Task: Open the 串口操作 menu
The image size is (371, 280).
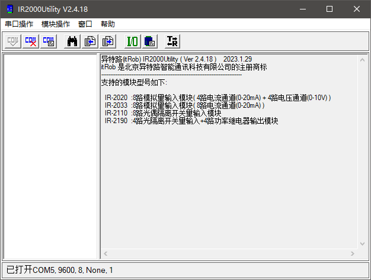Action: (19, 24)
